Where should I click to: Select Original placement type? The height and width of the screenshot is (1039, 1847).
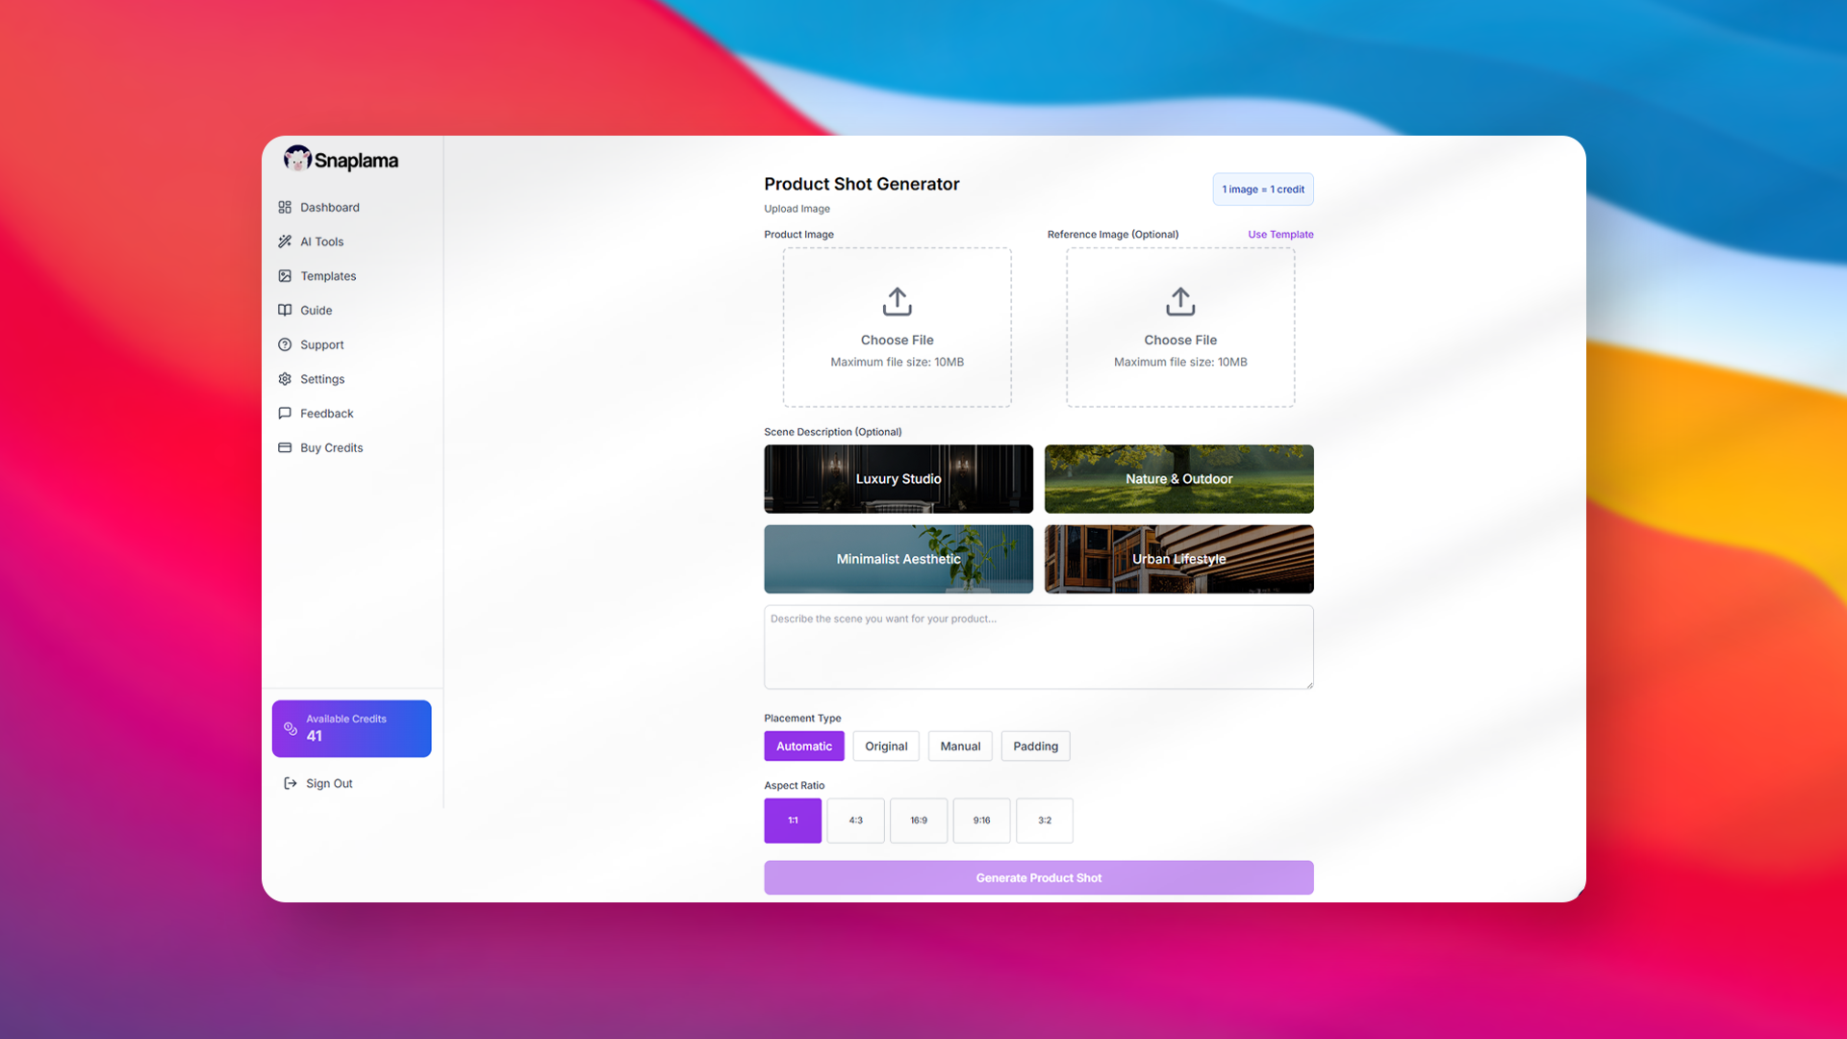click(x=885, y=747)
